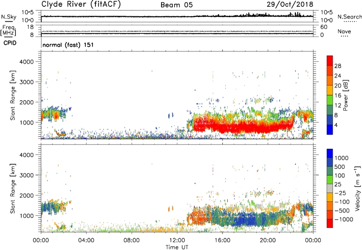Click the 'N.Search' legend label
The width and height of the screenshot is (362, 250).
[x=349, y=17]
